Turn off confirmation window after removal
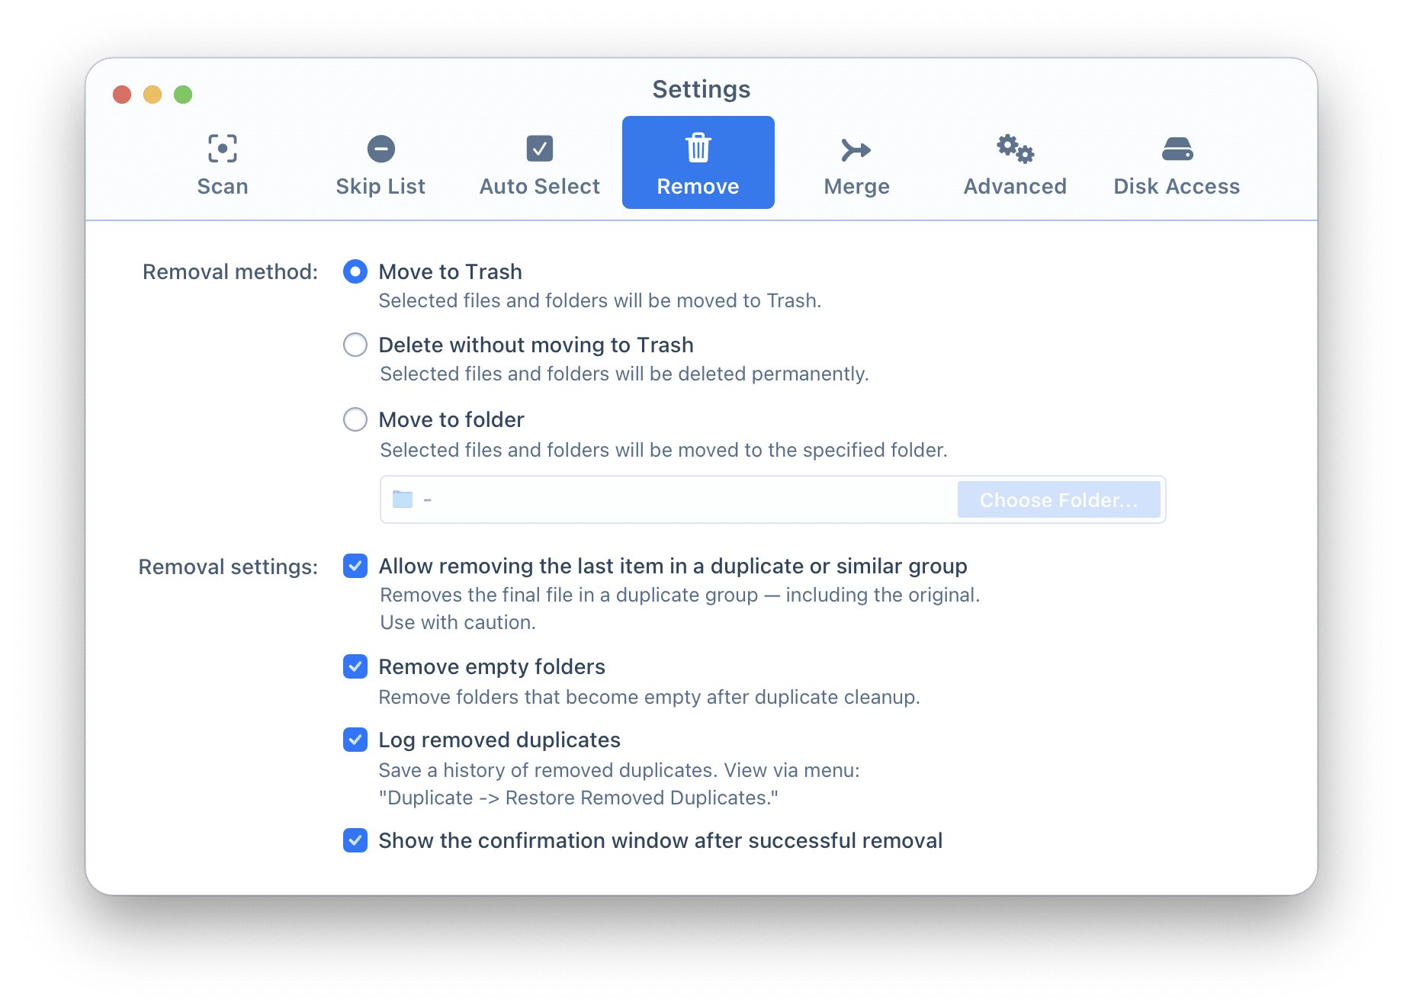 pos(355,840)
